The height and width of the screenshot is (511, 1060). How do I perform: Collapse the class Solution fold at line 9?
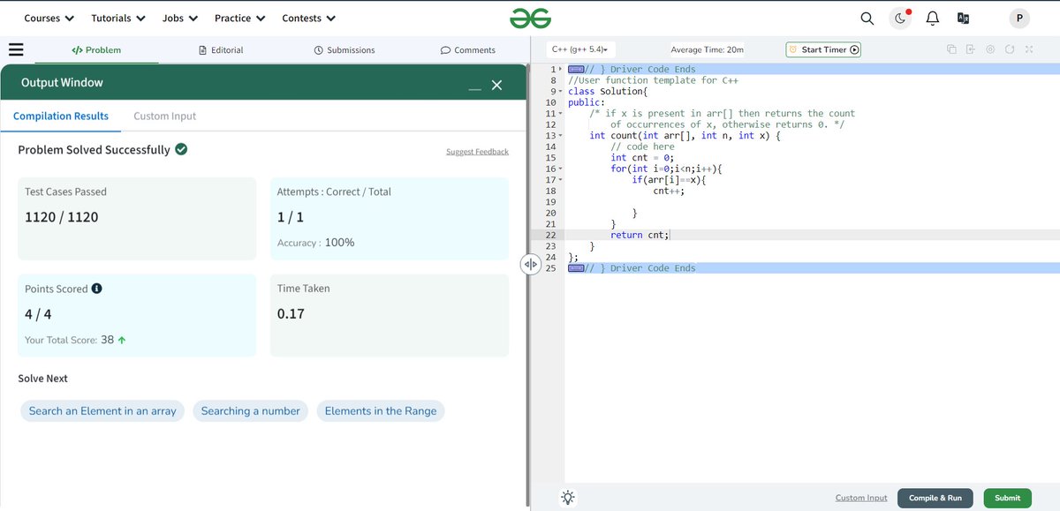pyautogui.click(x=561, y=92)
